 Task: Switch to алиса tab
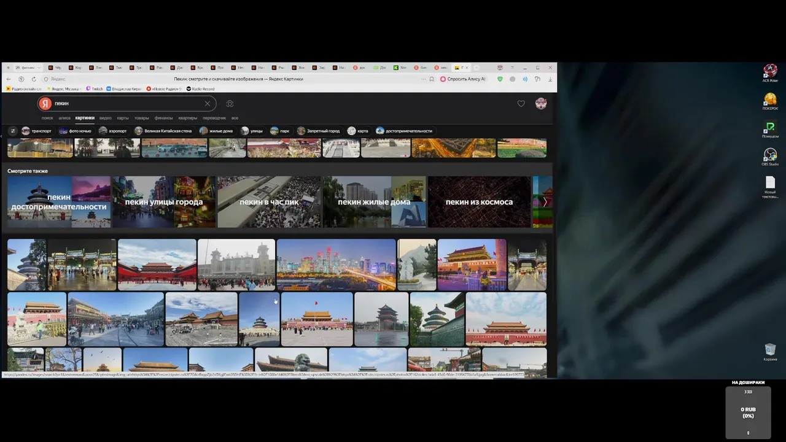pos(64,118)
